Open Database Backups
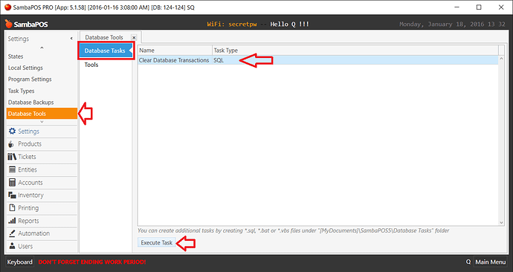 pyautogui.click(x=30, y=103)
